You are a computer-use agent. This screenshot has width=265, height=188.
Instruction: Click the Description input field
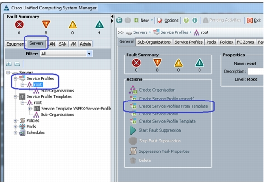coord(256,71)
